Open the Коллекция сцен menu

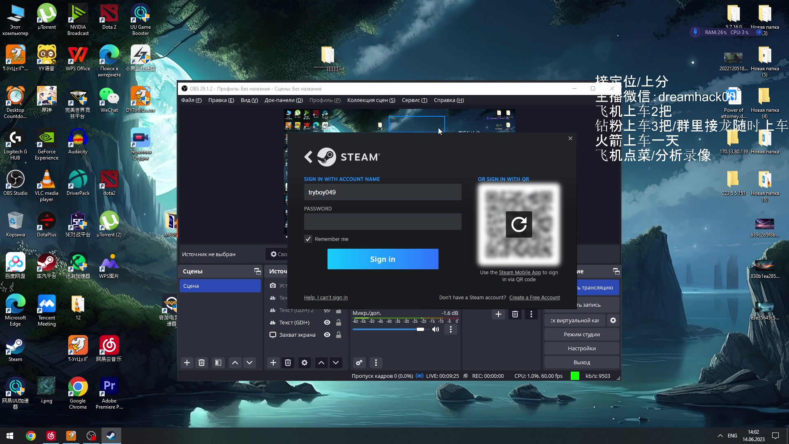371,100
